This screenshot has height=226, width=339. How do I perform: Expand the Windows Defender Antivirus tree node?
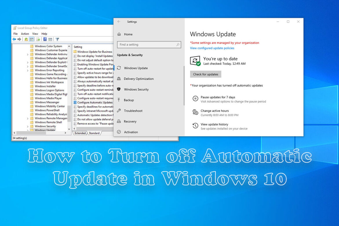(x=27, y=54)
